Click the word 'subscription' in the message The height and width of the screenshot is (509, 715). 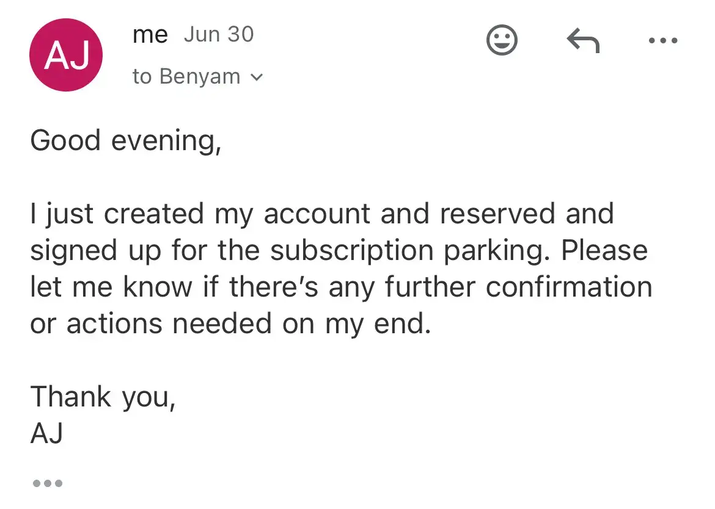351,251
